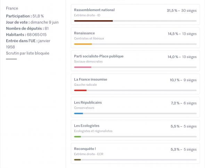Click the red La France insoumise bar
The width and height of the screenshot is (205, 168).
[80, 90]
